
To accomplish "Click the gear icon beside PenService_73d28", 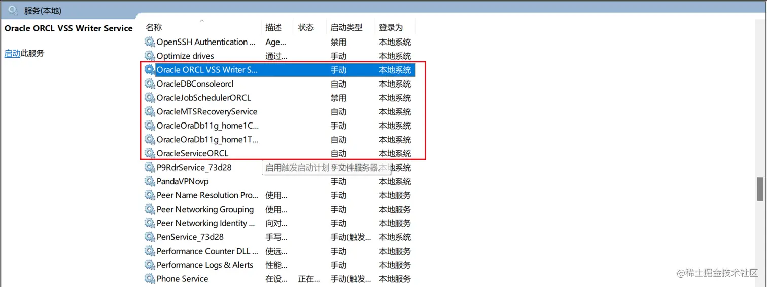I will click(150, 237).
